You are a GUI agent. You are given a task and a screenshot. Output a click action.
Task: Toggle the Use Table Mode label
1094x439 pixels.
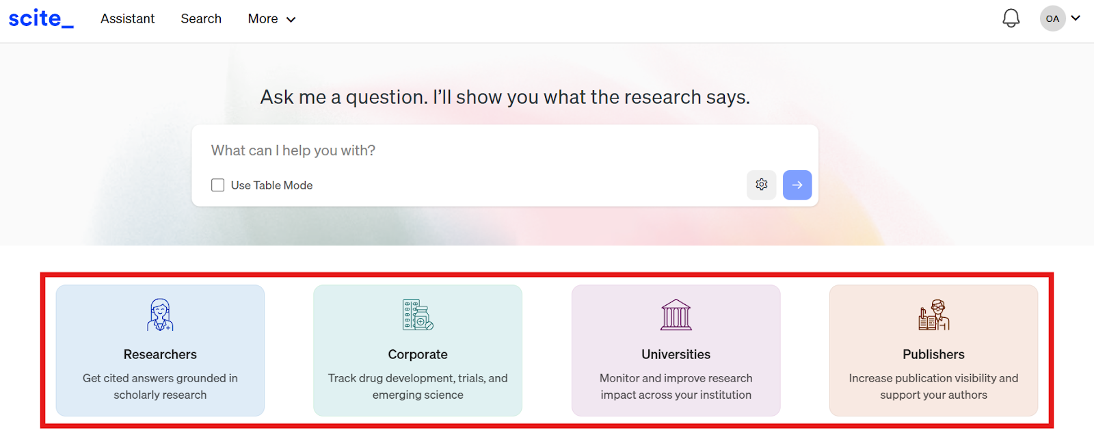coord(271,185)
